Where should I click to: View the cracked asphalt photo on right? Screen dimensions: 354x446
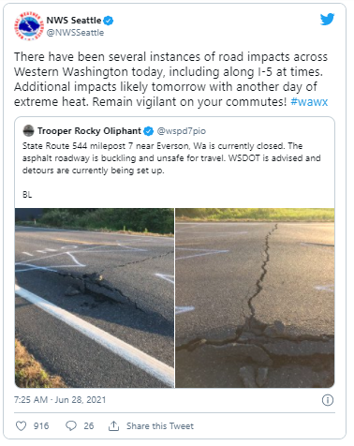coord(255,298)
